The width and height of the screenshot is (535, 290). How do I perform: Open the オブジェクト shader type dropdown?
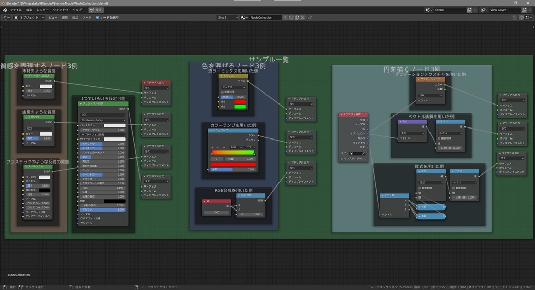(29, 17)
